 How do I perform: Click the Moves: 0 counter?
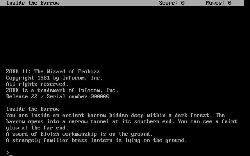[x=219, y=3]
